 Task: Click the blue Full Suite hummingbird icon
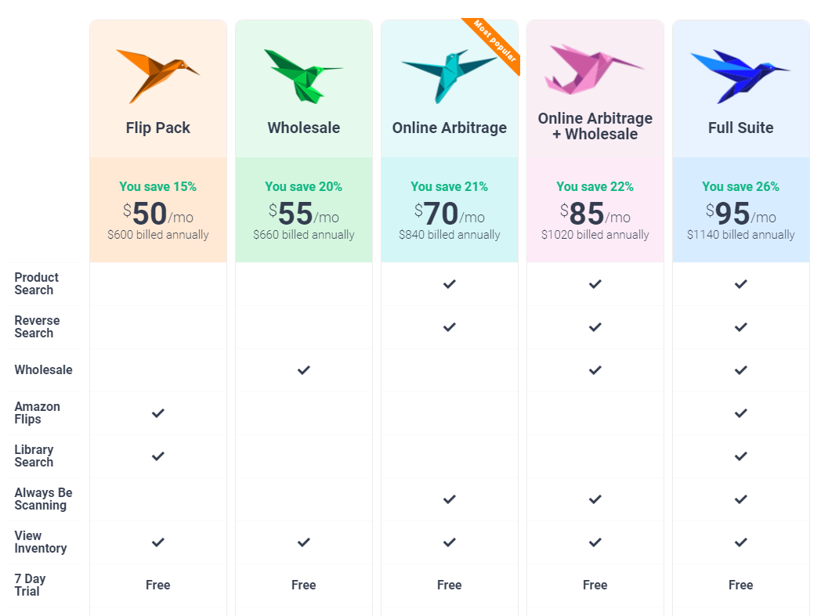(739, 75)
